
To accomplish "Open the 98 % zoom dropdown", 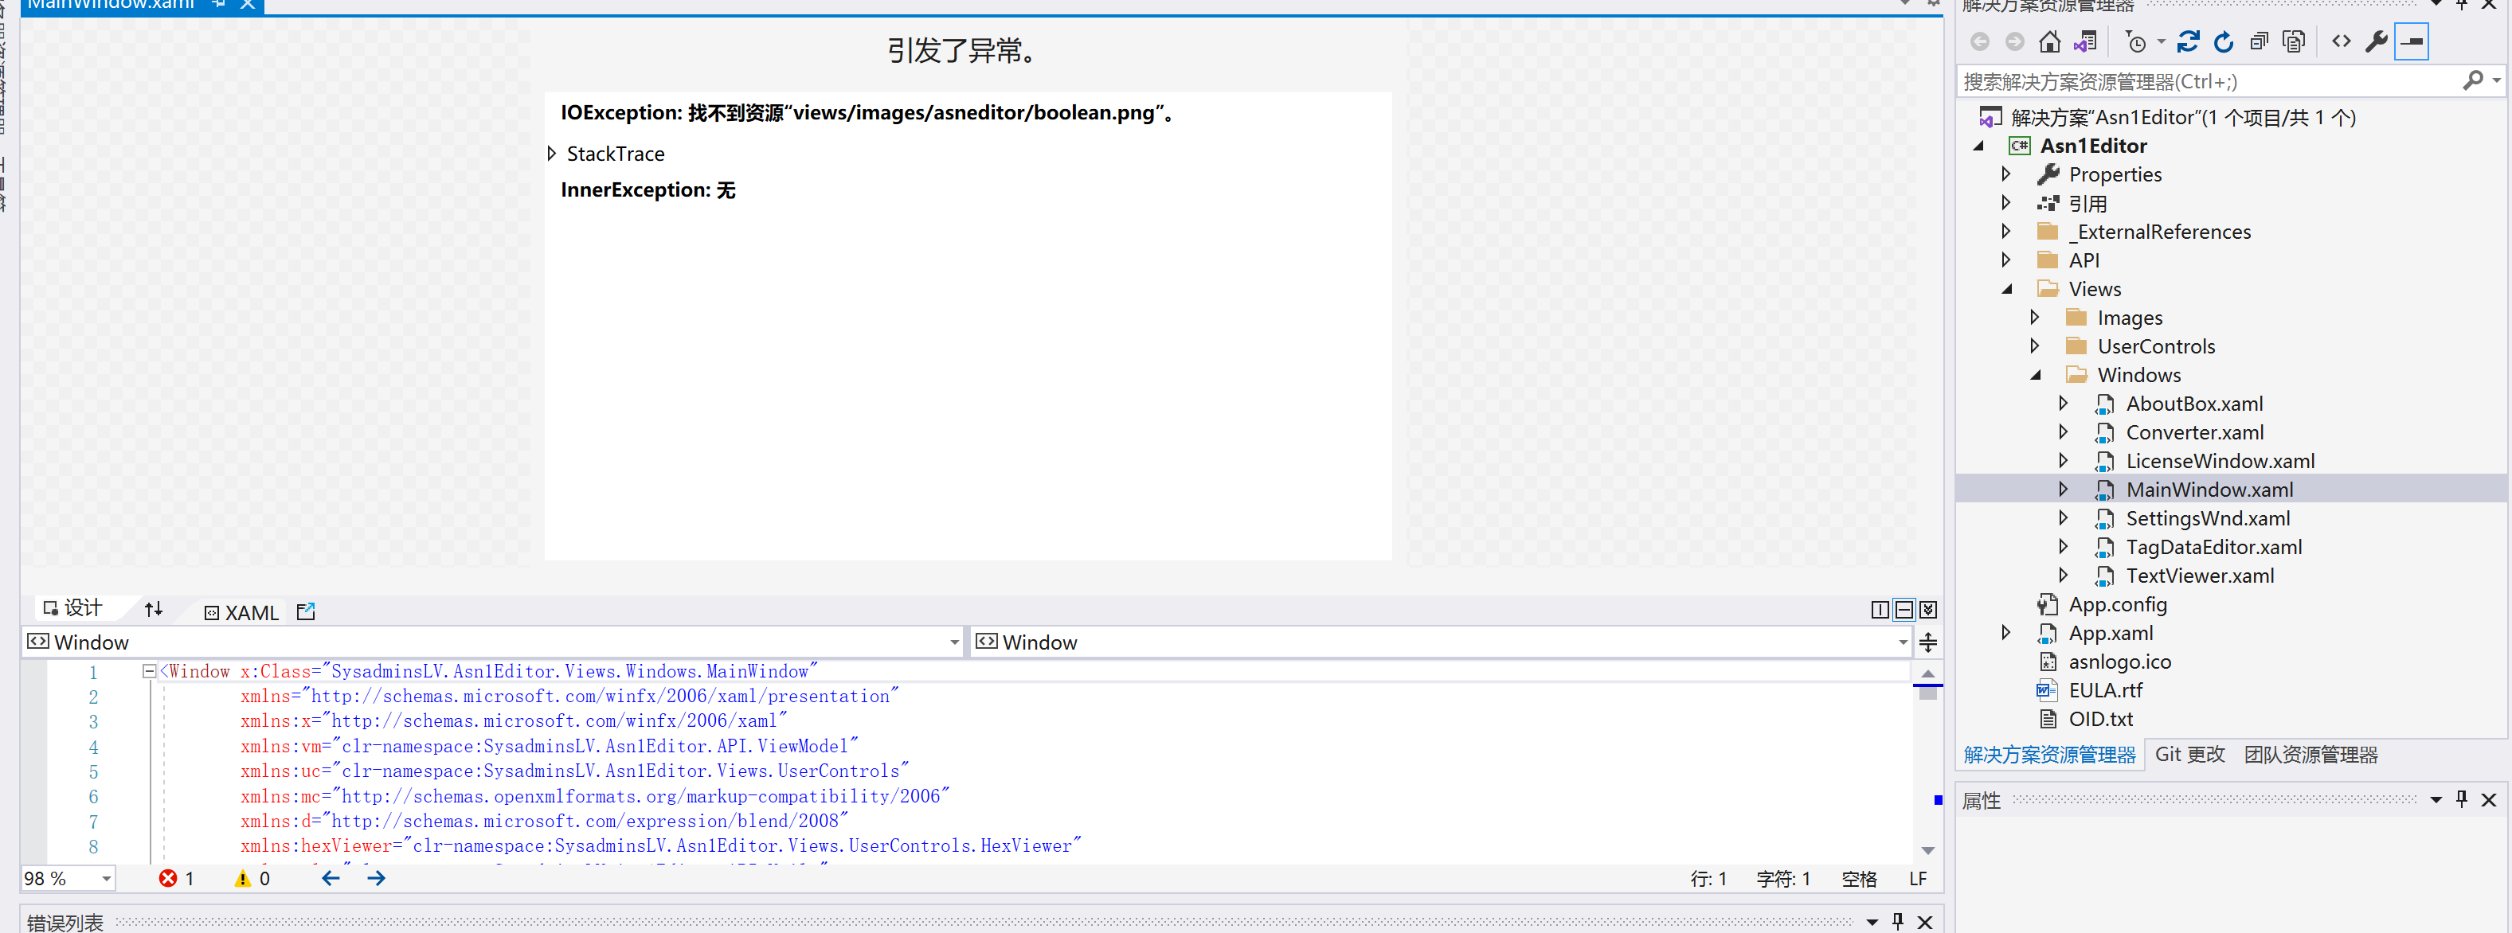I will point(105,878).
